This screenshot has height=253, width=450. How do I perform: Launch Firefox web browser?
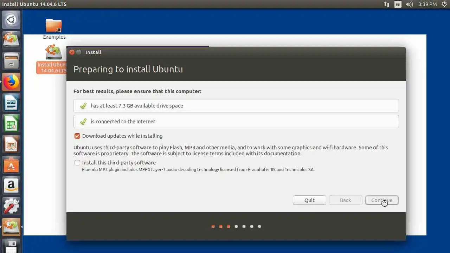(11, 82)
